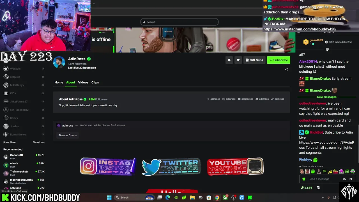Viewport: 359px width, 202px height.
Task: Insert the SYN quick emote
Action: point(325,171)
